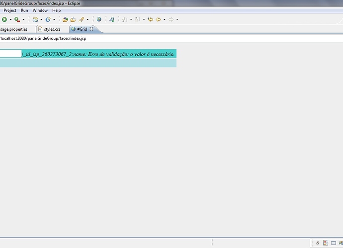Switch to the message.properties tab

(x=13, y=29)
